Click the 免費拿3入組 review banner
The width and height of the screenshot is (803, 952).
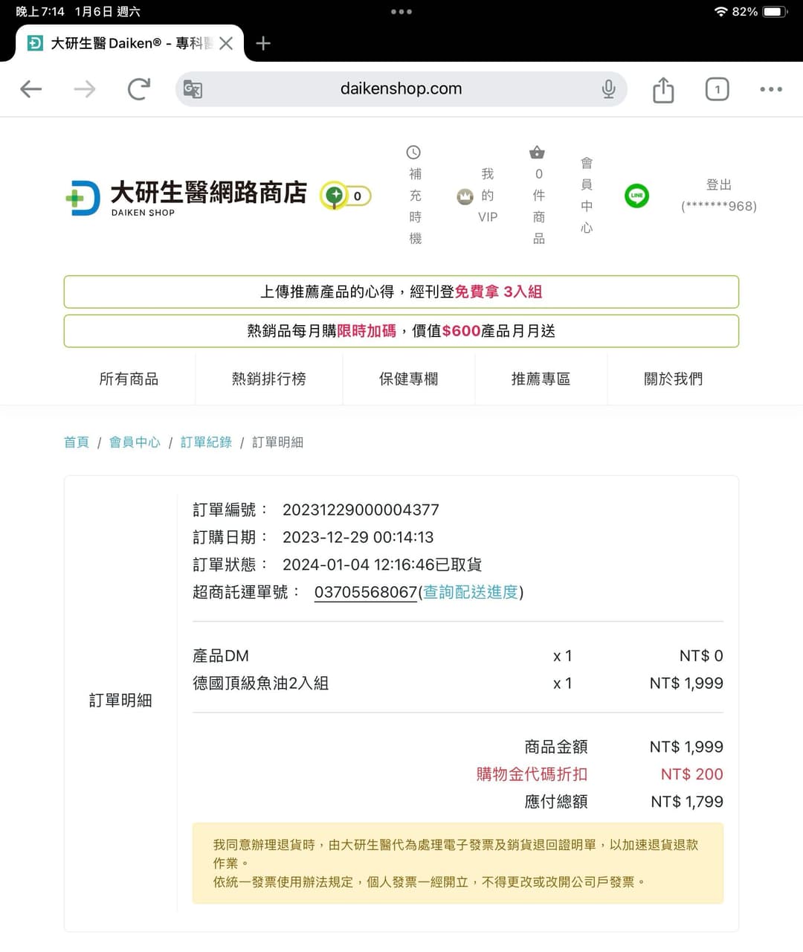tap(401, 292)
